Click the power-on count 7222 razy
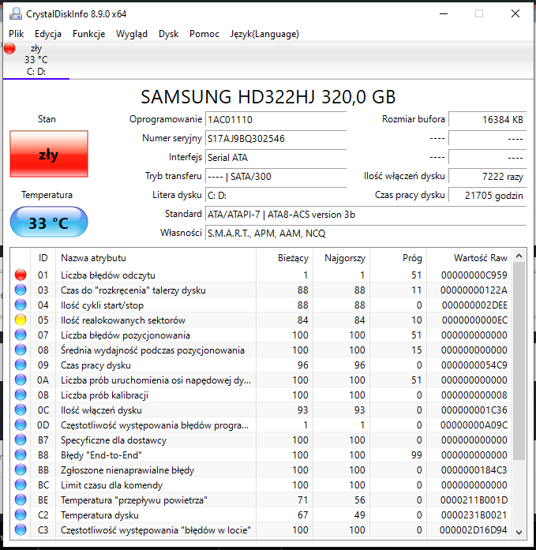Viewport: 536px width, 550px height. pos(488,176)
